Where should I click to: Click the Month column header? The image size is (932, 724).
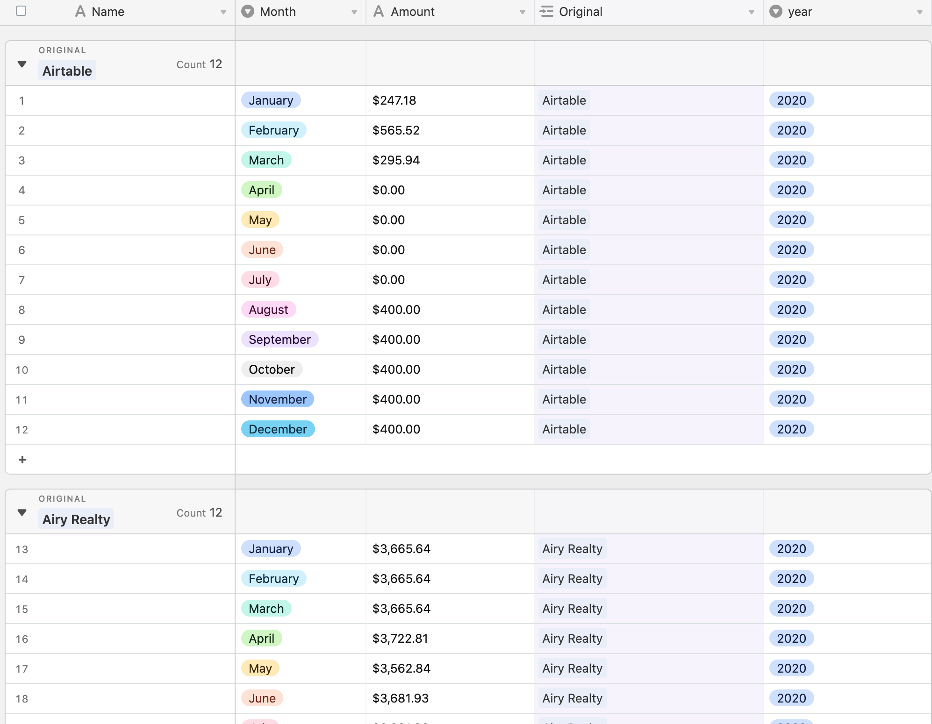[x=301, y=13]
